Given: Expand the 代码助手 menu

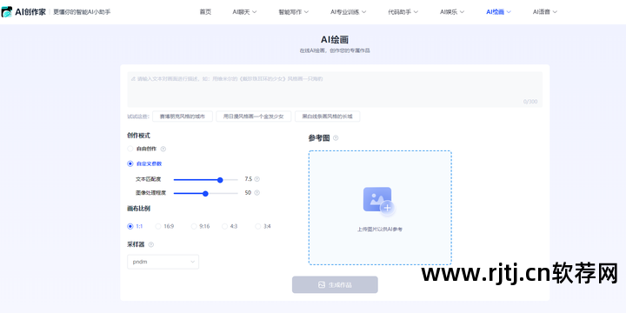Looking at the screenshot, I should click(403, 12).
